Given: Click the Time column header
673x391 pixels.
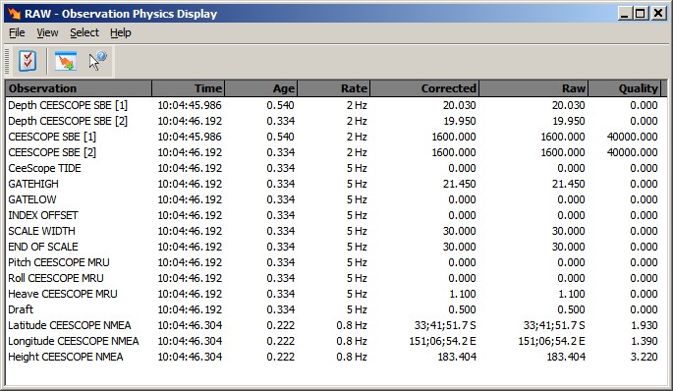Looking at the screenshot, I should pyautogui.click(x=188, y=88).
